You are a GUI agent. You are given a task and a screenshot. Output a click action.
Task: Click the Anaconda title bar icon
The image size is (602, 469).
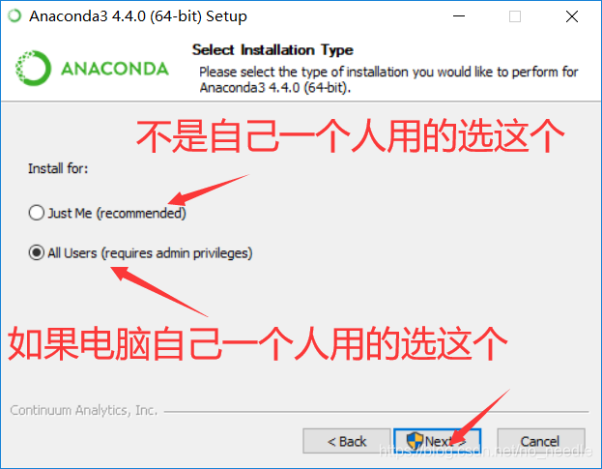[14, 16]
